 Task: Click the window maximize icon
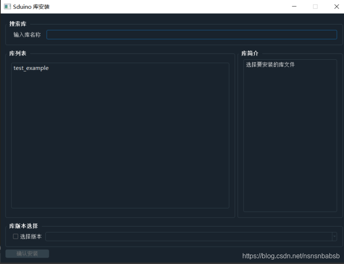click(x=315, y=6)
